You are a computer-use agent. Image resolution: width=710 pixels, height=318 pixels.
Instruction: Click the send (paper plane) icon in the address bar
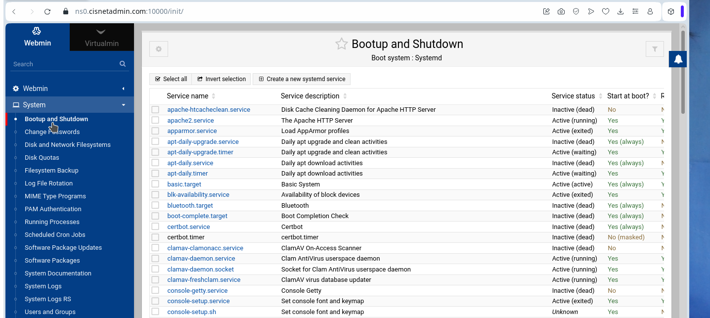591,11
